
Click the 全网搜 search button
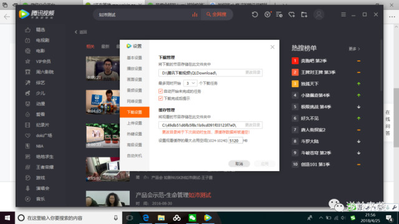pos(216,14)
